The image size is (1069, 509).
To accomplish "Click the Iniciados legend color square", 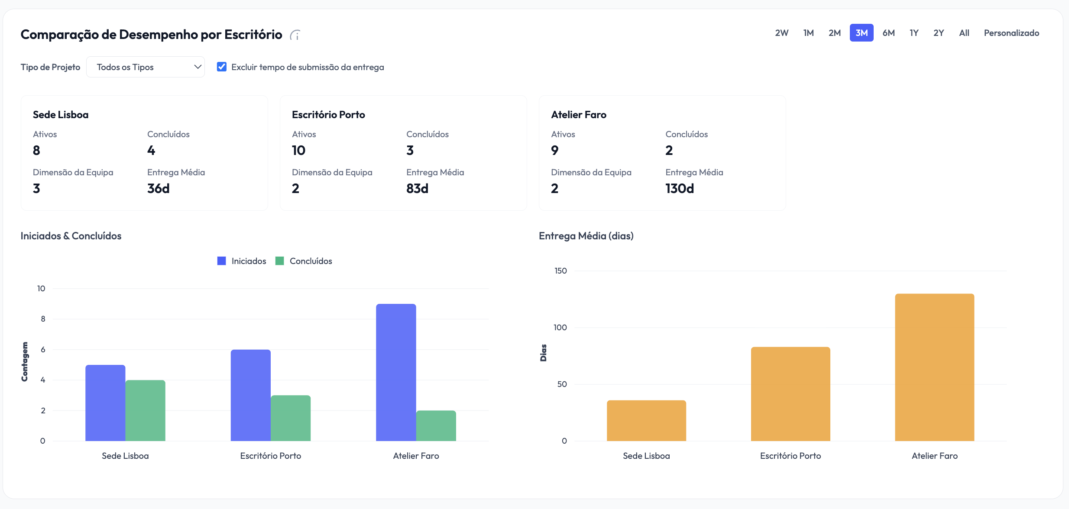I will coord(222,261).
